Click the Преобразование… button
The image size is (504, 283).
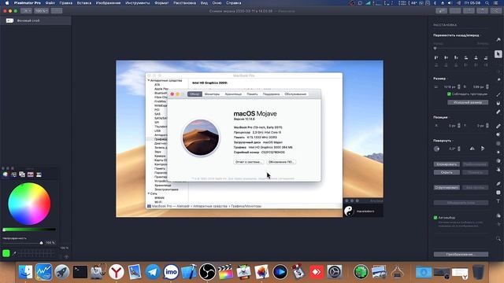point(461,254)
